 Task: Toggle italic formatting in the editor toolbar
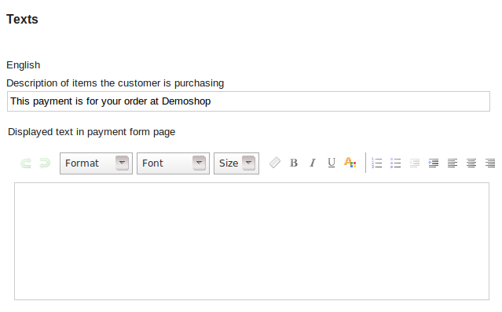pos(313,163)
